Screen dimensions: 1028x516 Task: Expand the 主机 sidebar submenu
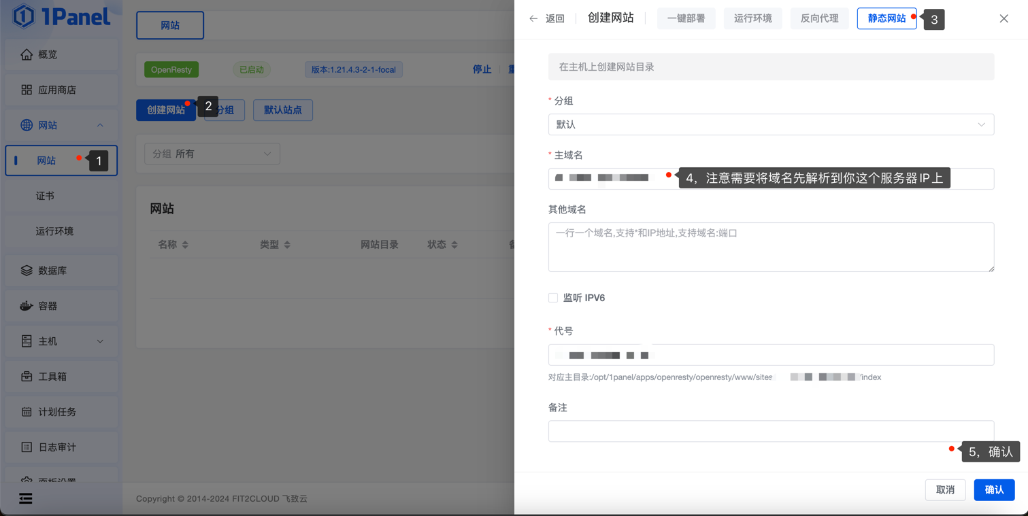point(100,341)
